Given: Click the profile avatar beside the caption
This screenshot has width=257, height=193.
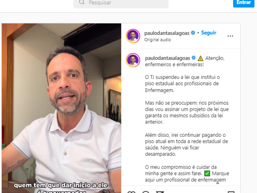Looking at the screenshot, I should coord(133,60).
